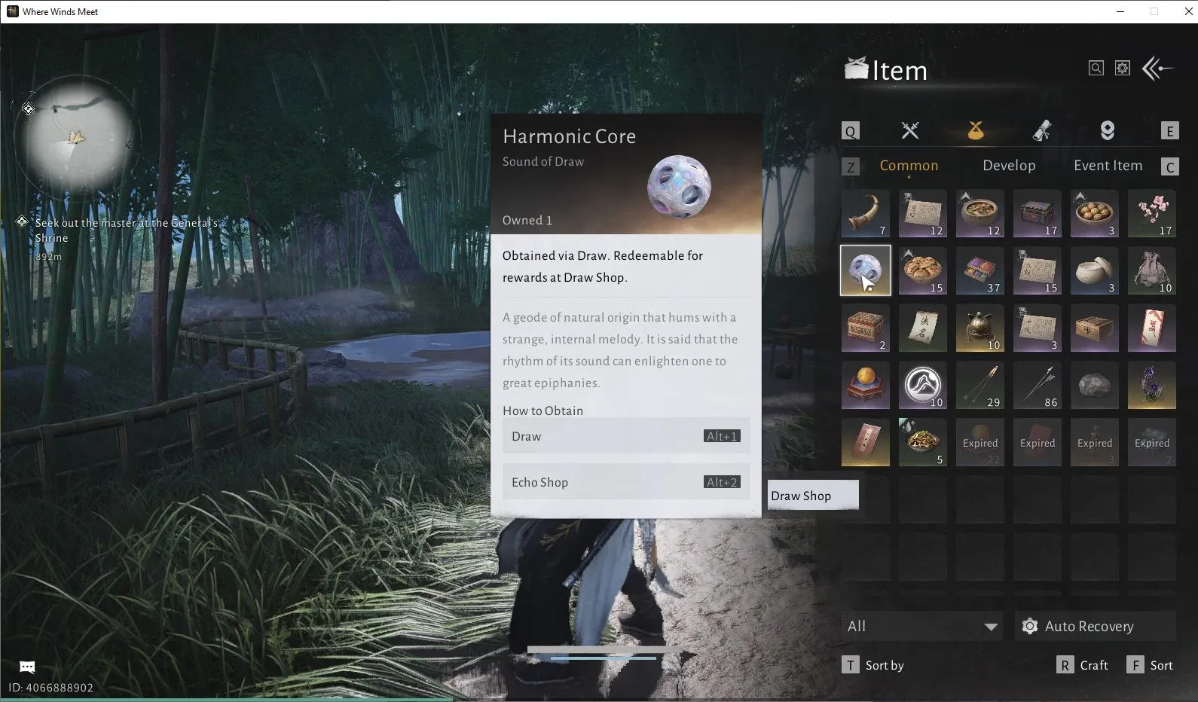Select the cloth pouch item, quantity 10
This screenshot has width=1198, height=702.
click(x=1151, y=270)
